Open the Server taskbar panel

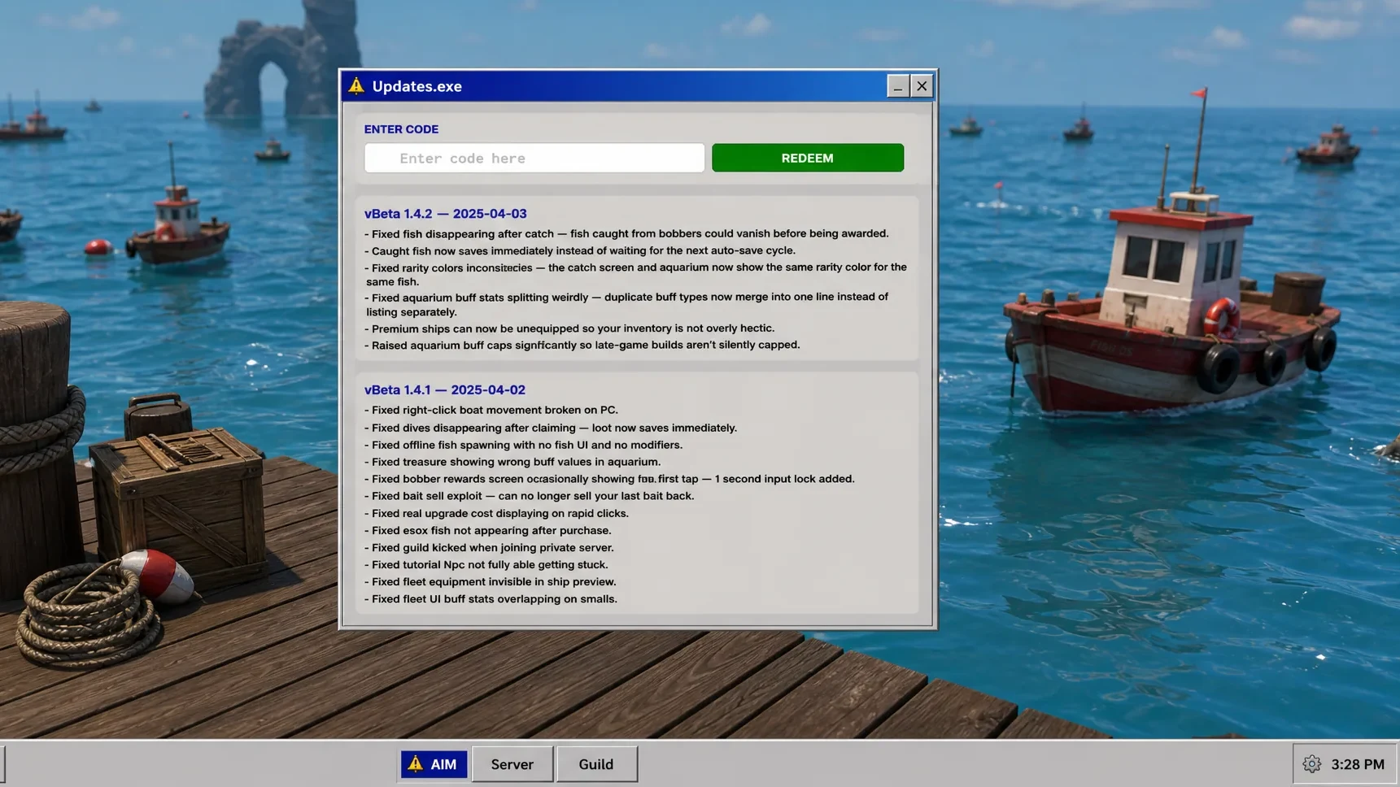point(512,764)
